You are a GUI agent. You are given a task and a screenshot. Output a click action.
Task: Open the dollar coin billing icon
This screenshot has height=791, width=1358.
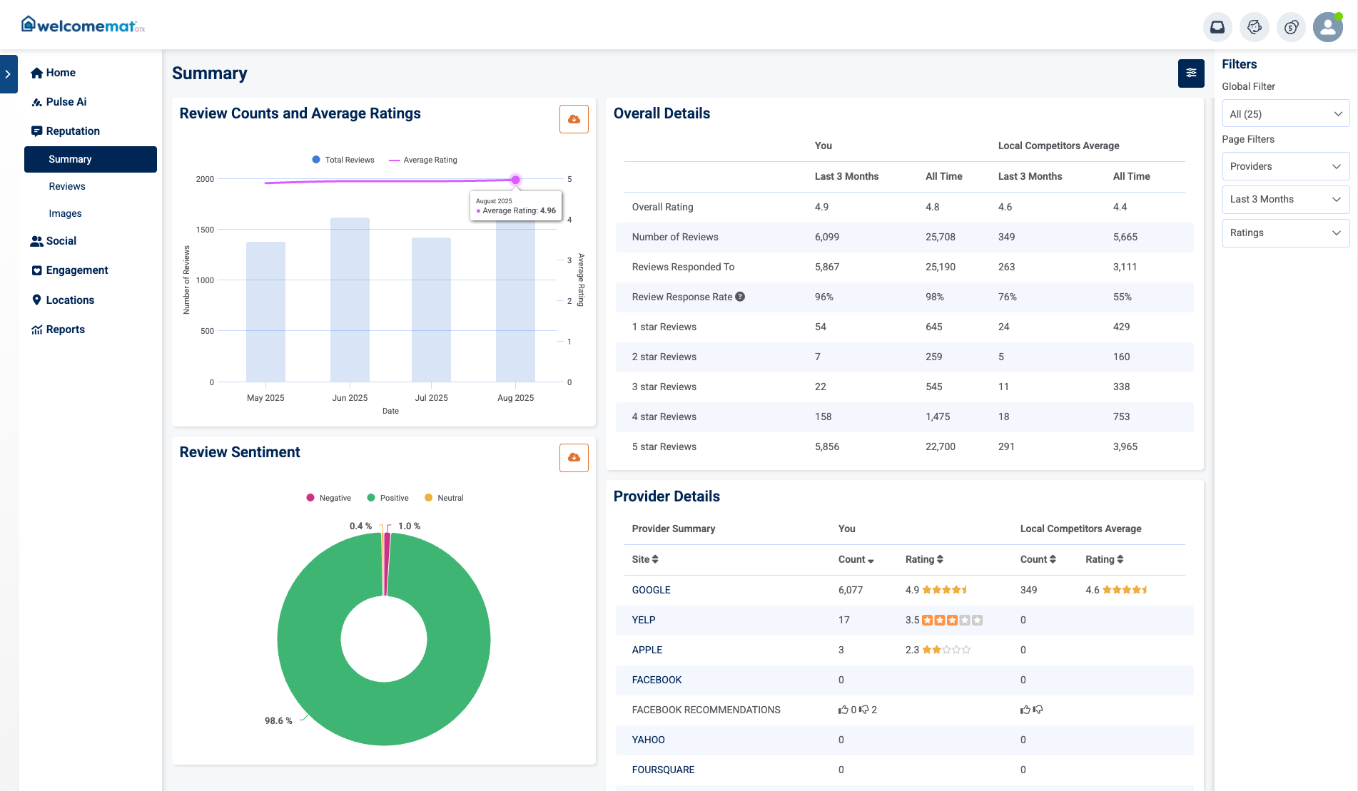(x=1291, y=27)
